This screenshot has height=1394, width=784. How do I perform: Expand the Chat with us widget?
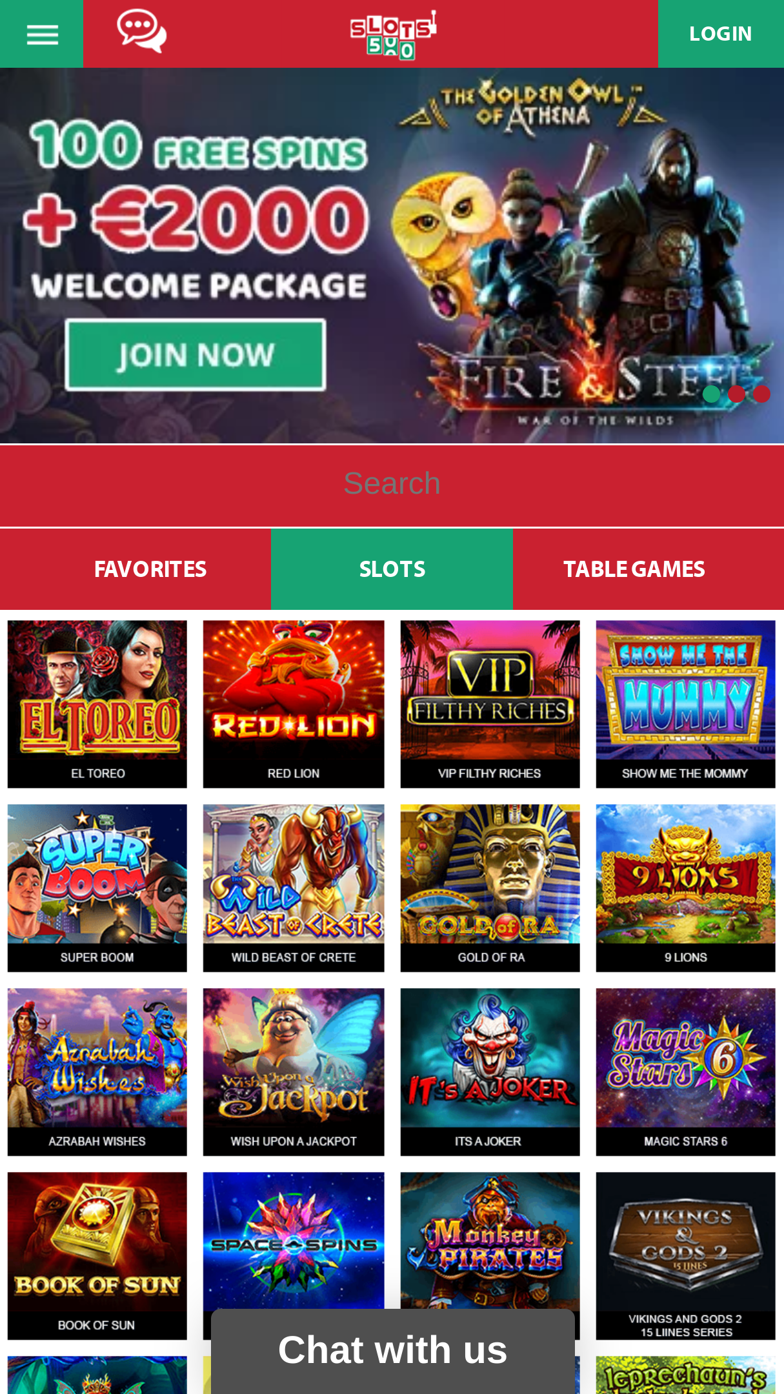[x=393, y=1351]
